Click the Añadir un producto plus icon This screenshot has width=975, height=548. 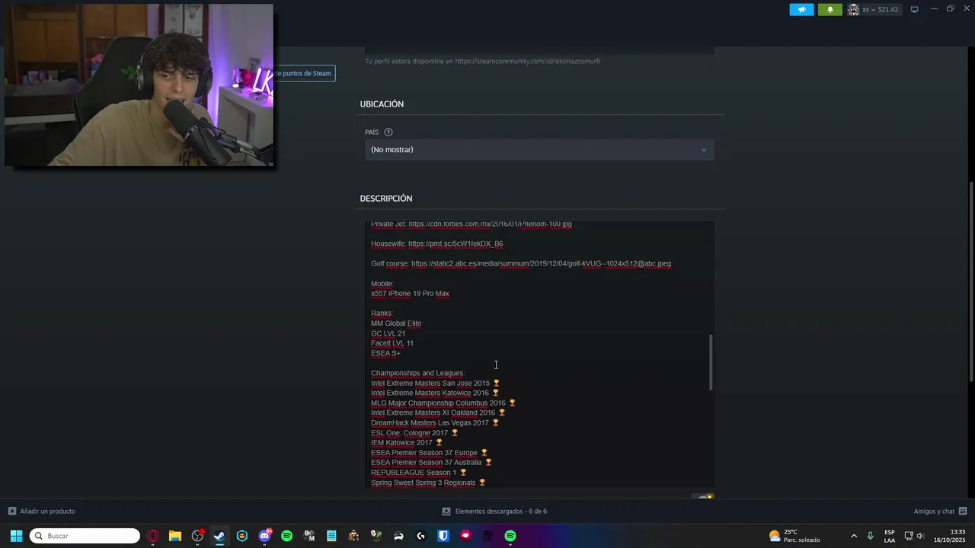(x=11, y=511)
